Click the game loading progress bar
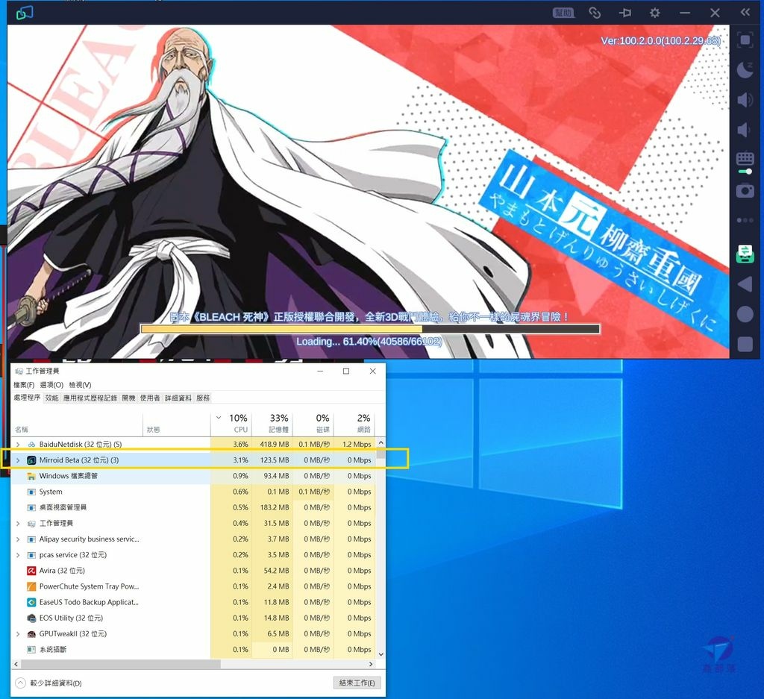Image resolution: width=764 pixels, height=699 pixels. click(x=370, y=329)
